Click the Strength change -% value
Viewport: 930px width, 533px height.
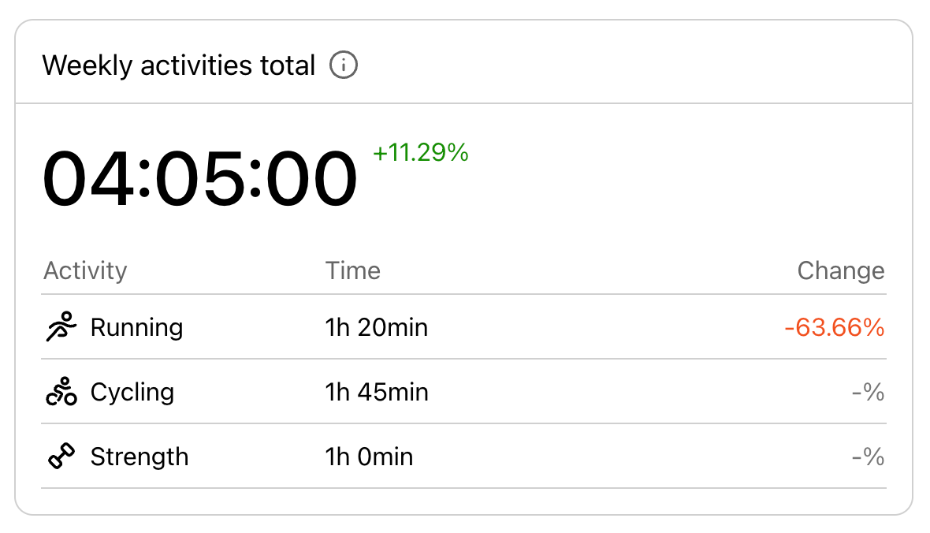click(868, 457)
